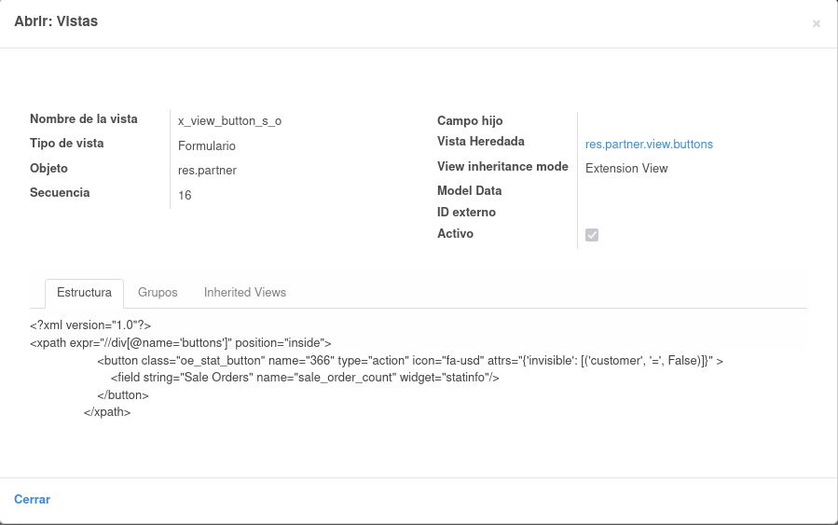Viewport: 838px width, 525px height.
Task: Click the Sale Orders field code line
Action: (x=305, y=378)
